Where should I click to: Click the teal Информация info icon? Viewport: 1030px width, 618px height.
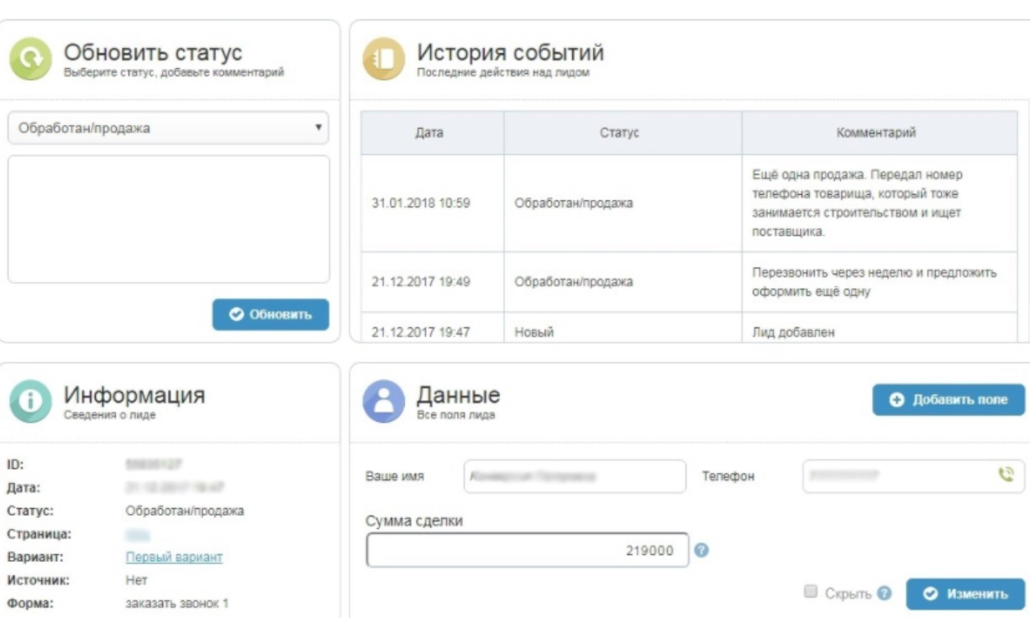click(x=30, y=401)
